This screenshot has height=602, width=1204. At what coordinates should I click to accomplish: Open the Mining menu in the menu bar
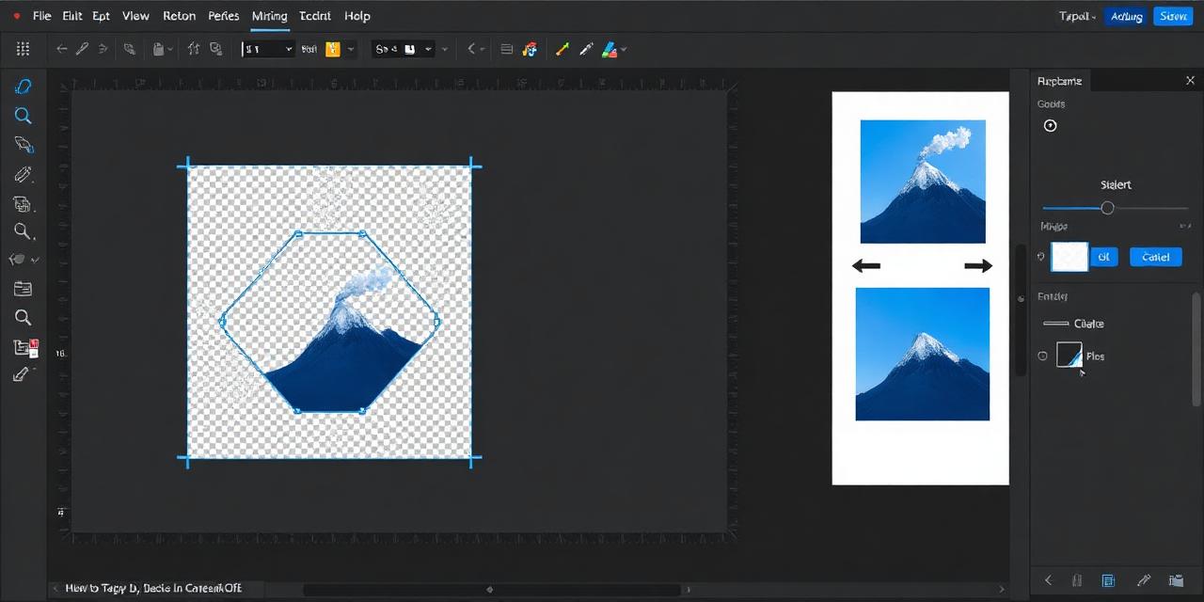(x=269, y=16)
